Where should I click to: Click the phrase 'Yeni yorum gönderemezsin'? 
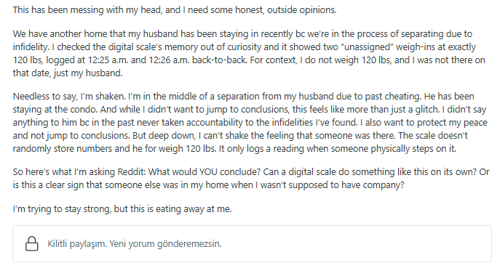[x=165, y=243]
